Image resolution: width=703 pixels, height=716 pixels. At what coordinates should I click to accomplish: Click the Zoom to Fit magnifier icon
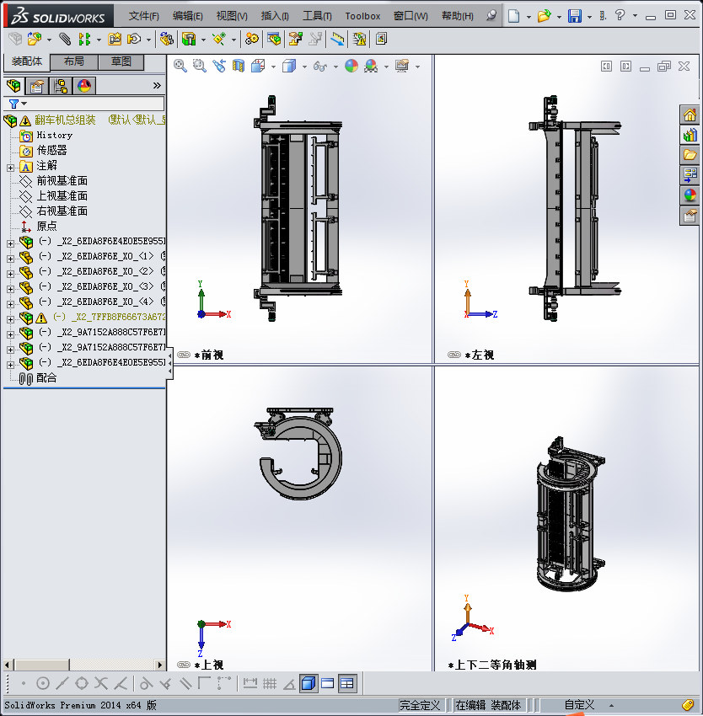pyautogui.click(x=180, y=67)
